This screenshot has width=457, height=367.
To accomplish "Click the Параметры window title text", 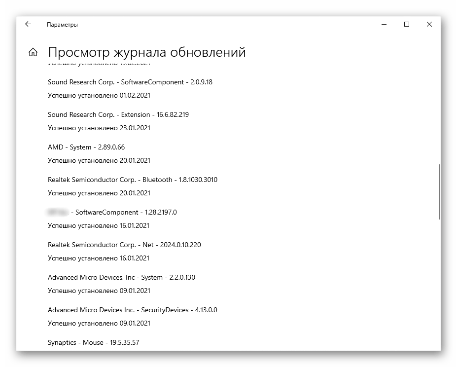I will click(x=62, y=25).
